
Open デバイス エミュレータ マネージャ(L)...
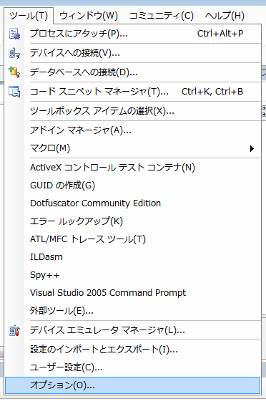pyautogui.click(x=133, y=330)
